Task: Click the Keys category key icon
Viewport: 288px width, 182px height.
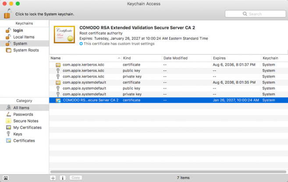Action: point(8,134)
